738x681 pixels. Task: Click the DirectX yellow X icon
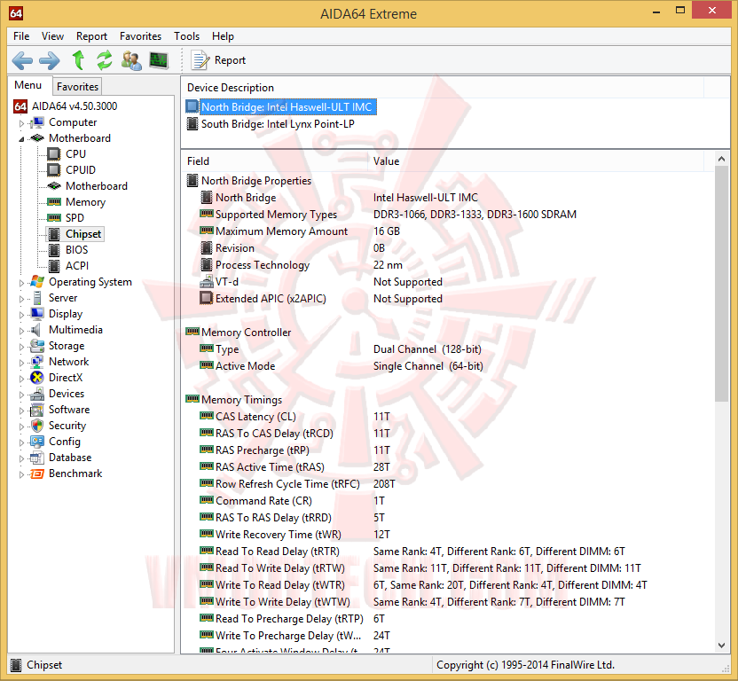(36, 378)
